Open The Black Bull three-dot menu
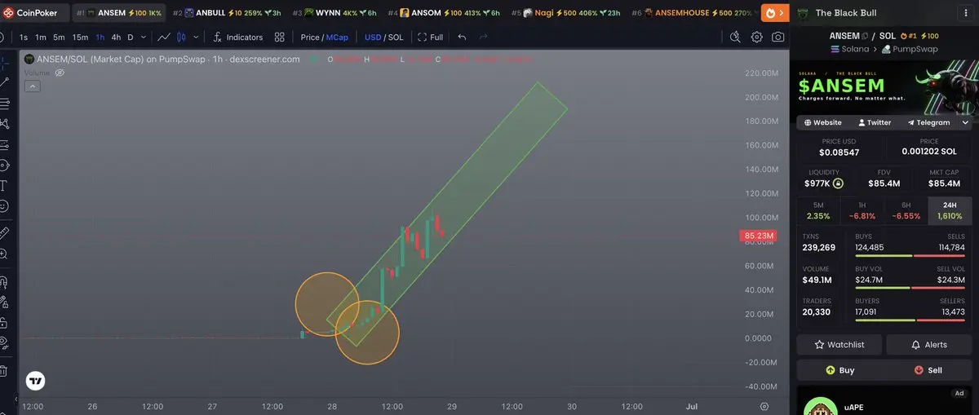This screenshot has width=979, height=415. point(968,13)
